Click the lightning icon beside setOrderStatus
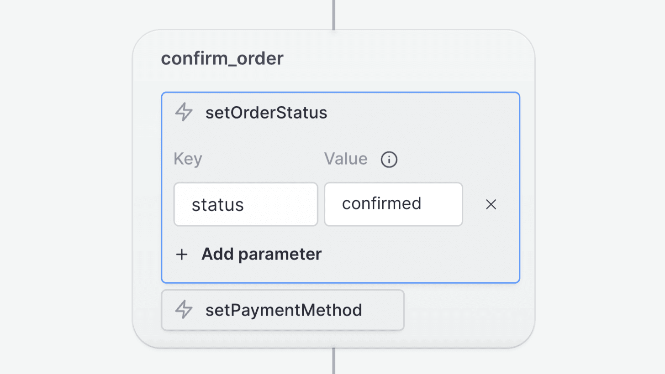 click(183, 113)
